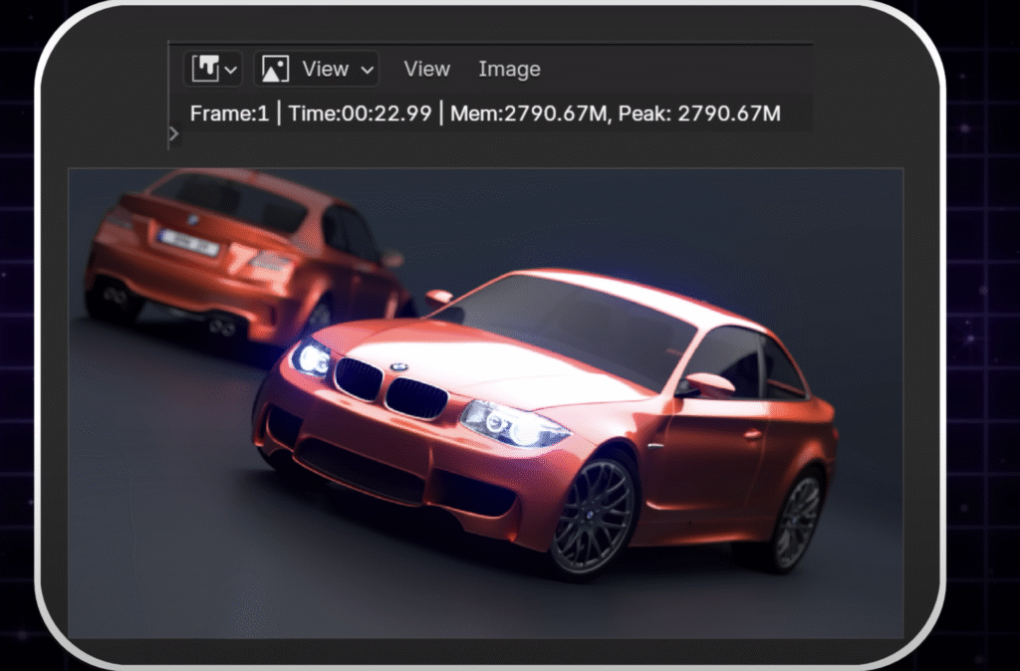
Task: Select the "Frame:1" render status text
Action: 229,113
